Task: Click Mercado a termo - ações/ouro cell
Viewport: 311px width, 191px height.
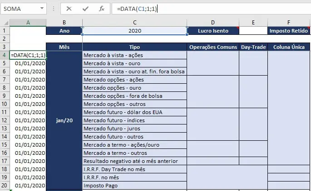Action: pyautogui.click(x=135, y=145)
